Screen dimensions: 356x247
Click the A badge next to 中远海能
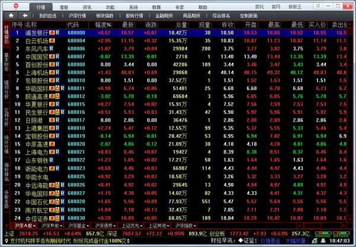(58, 185)
